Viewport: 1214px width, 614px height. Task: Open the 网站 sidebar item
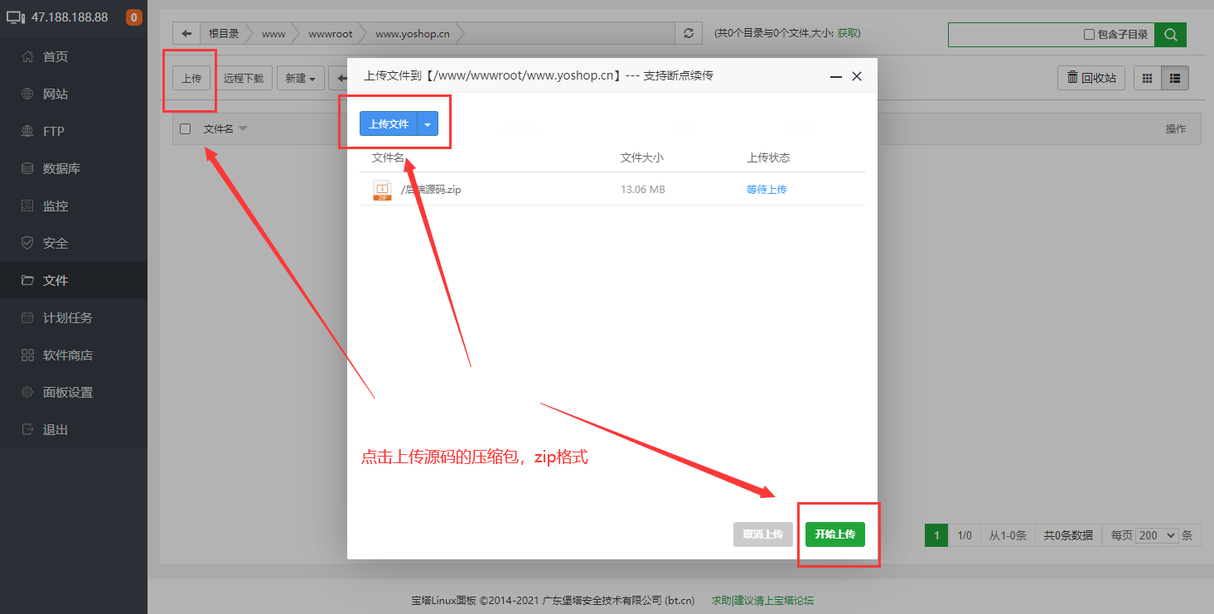click(74, 94)
